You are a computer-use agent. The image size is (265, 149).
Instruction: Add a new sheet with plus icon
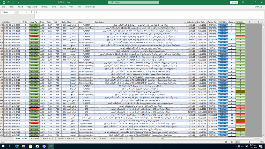(x=132, y=138)
